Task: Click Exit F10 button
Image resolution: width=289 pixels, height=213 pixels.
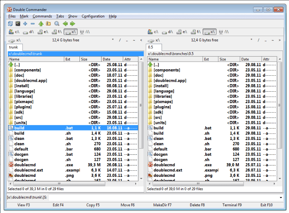Action: click(x=266, y=205)
